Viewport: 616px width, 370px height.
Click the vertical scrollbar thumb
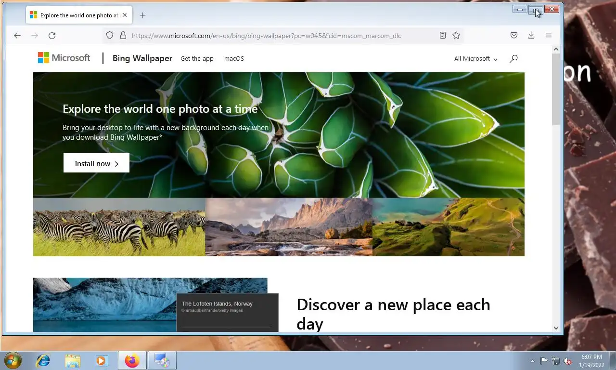click(556, 89)
